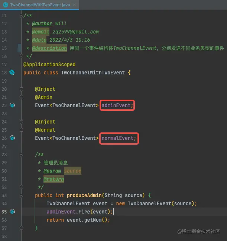227x241 pixels.
Task: Click the @Normal qualifier annotation
Action: click(45, 130)
